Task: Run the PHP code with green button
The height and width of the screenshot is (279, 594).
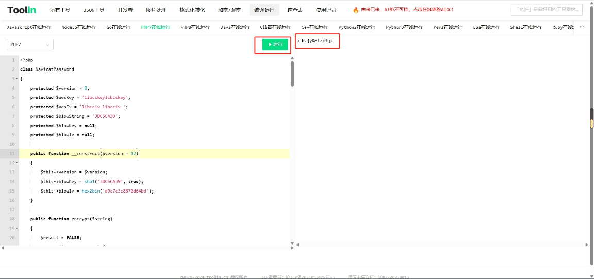Action: tap(275, 45)
